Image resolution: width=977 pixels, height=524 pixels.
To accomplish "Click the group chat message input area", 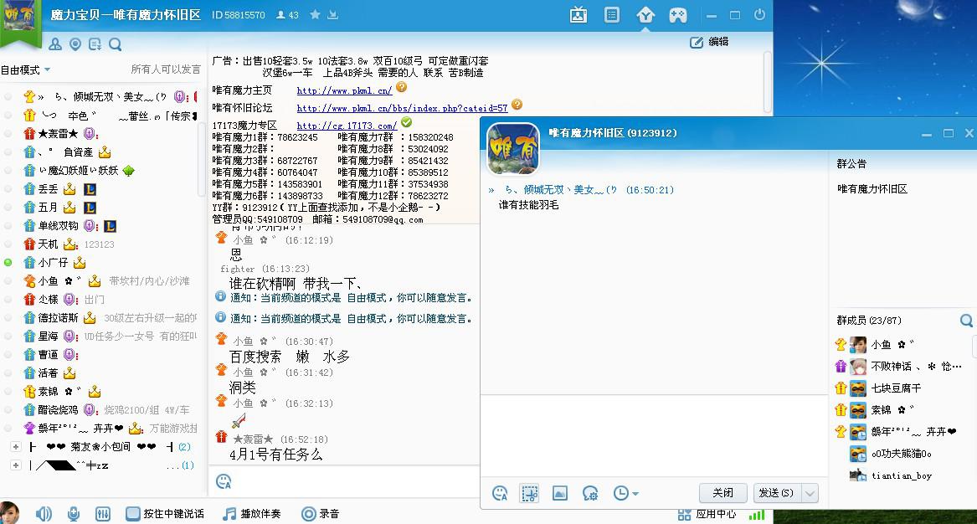I will coord(653,435).
